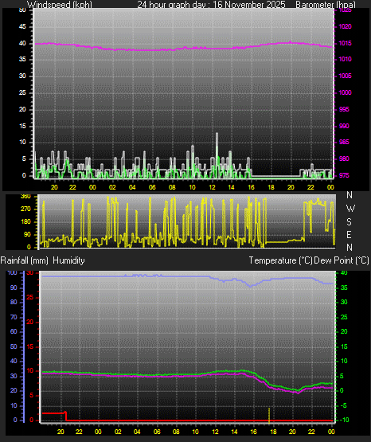Click the '24 hour graph day : 16 November 2025' title

[211, 5]
